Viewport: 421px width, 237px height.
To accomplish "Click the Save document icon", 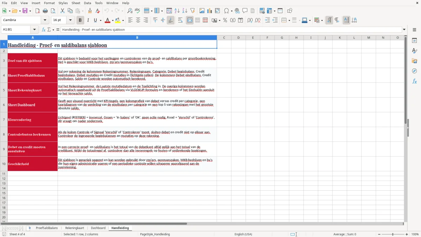I will coord(25,11).
